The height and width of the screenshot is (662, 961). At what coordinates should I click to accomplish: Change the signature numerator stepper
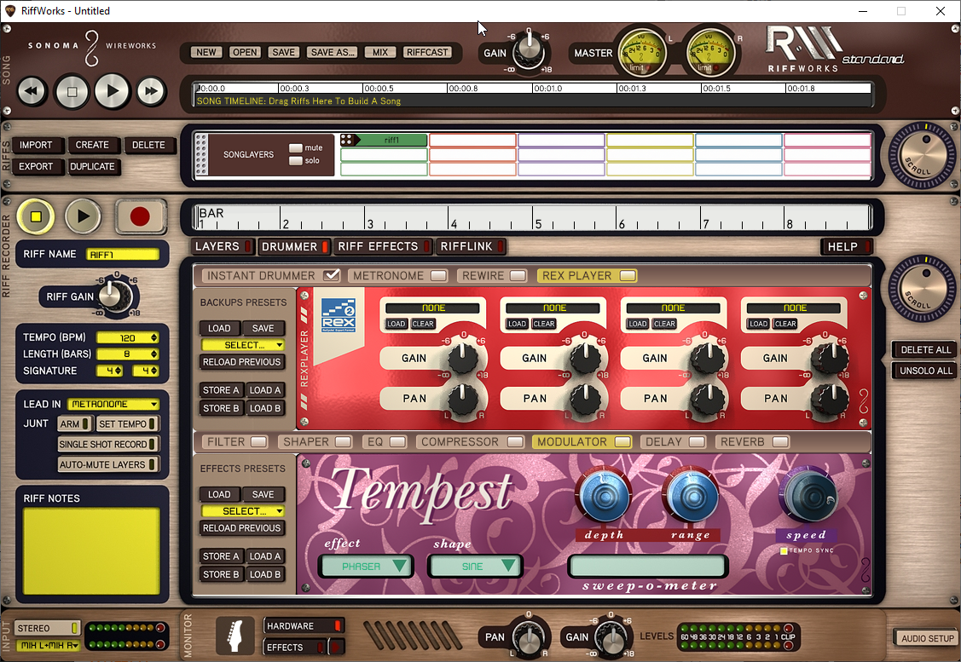(x=118, y=371)
